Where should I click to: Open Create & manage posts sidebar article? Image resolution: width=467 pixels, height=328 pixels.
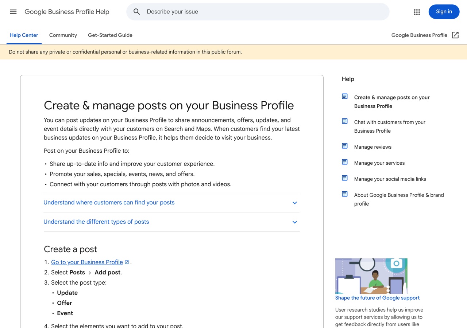(x=392, y=102)
